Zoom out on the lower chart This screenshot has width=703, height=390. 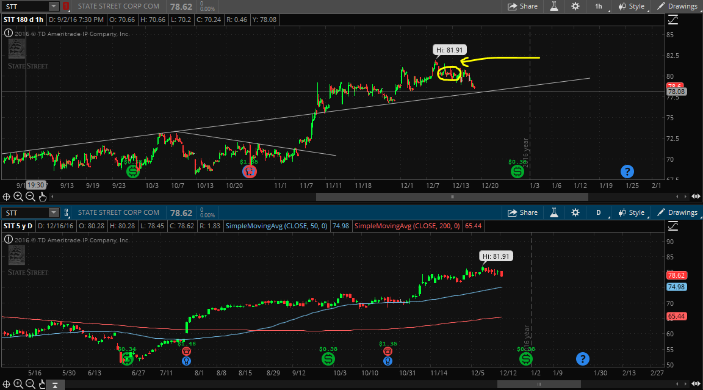click(30, 384)
